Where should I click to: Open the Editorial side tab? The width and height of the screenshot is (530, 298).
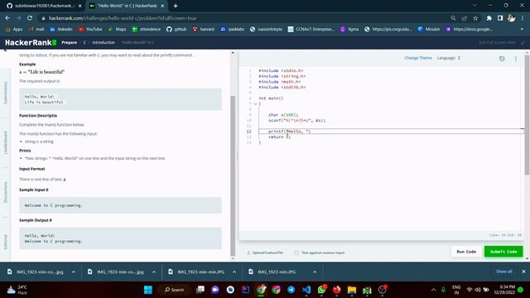tap(6, 241)
